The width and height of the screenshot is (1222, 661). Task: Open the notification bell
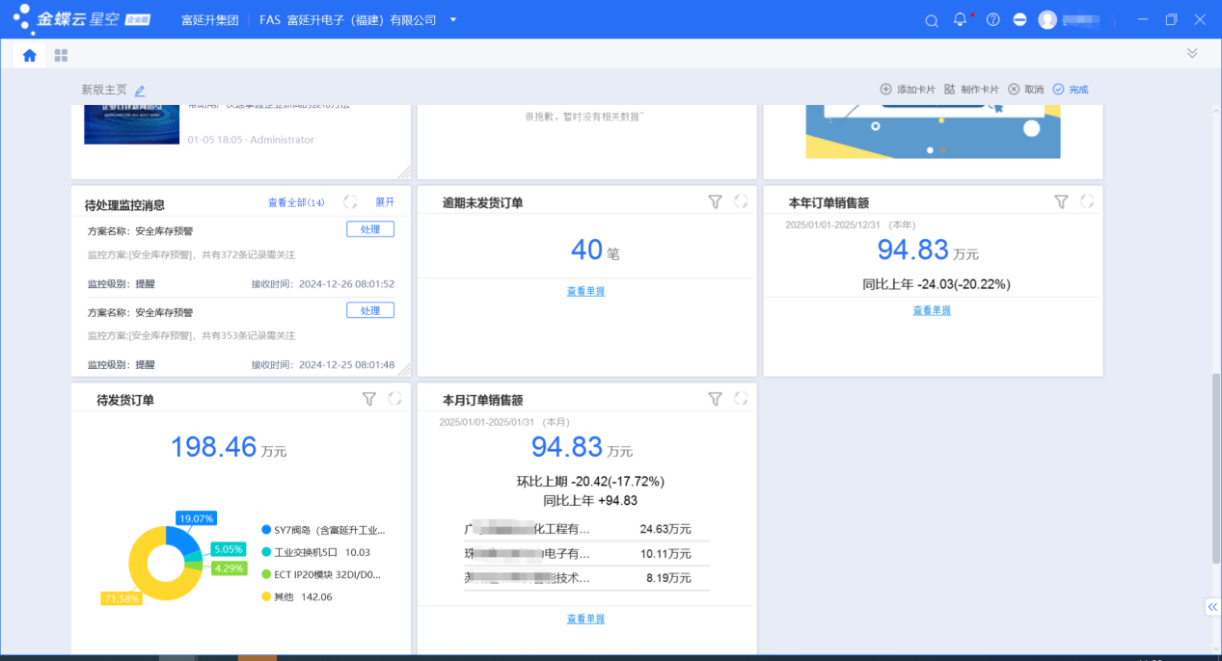click(960, 20)
